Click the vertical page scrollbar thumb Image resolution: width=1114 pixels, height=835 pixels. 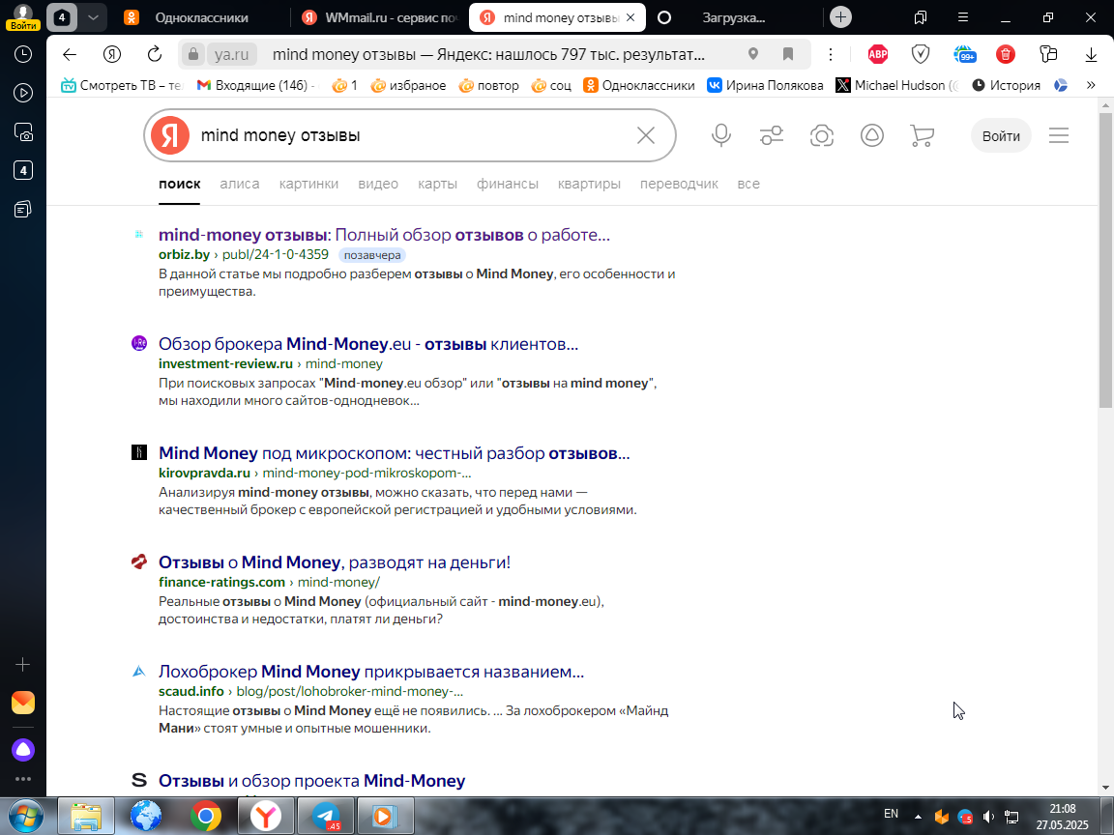(x=1105, y=260)
